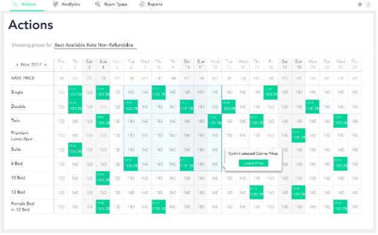Viewport: 378px width, 235px height.
Task: Open the settings gear icon at top right
Action: [360, 4]
